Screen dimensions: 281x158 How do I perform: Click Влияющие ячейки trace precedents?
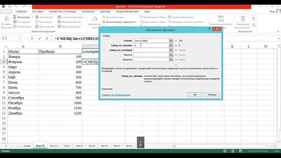click(153, 17)
